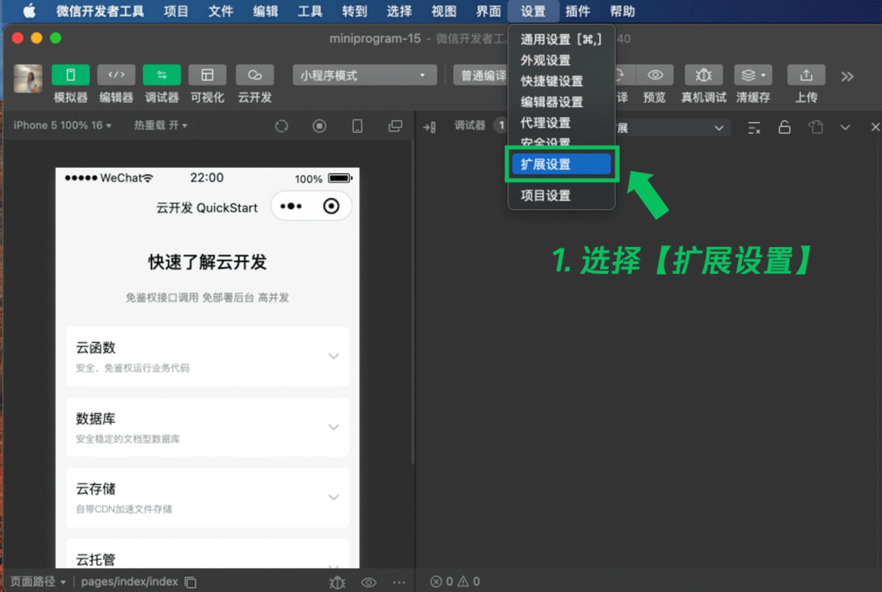Toggle the eye icon in status bar

[369, 582]
